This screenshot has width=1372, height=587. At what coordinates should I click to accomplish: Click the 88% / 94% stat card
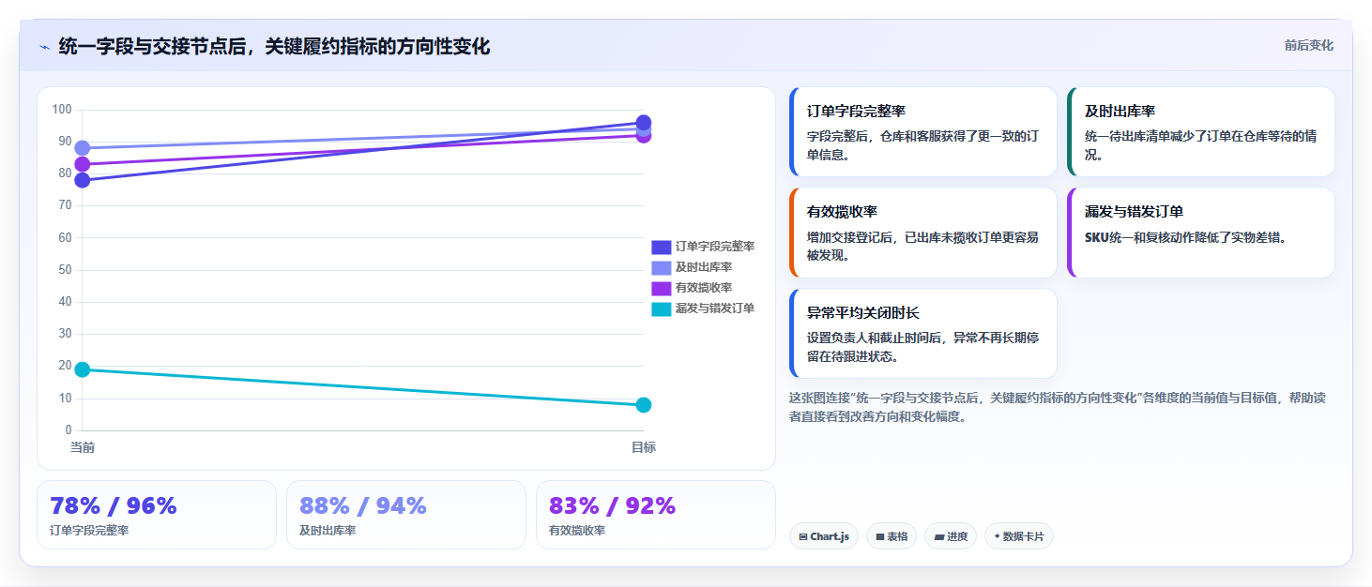(x=406, y=515)
